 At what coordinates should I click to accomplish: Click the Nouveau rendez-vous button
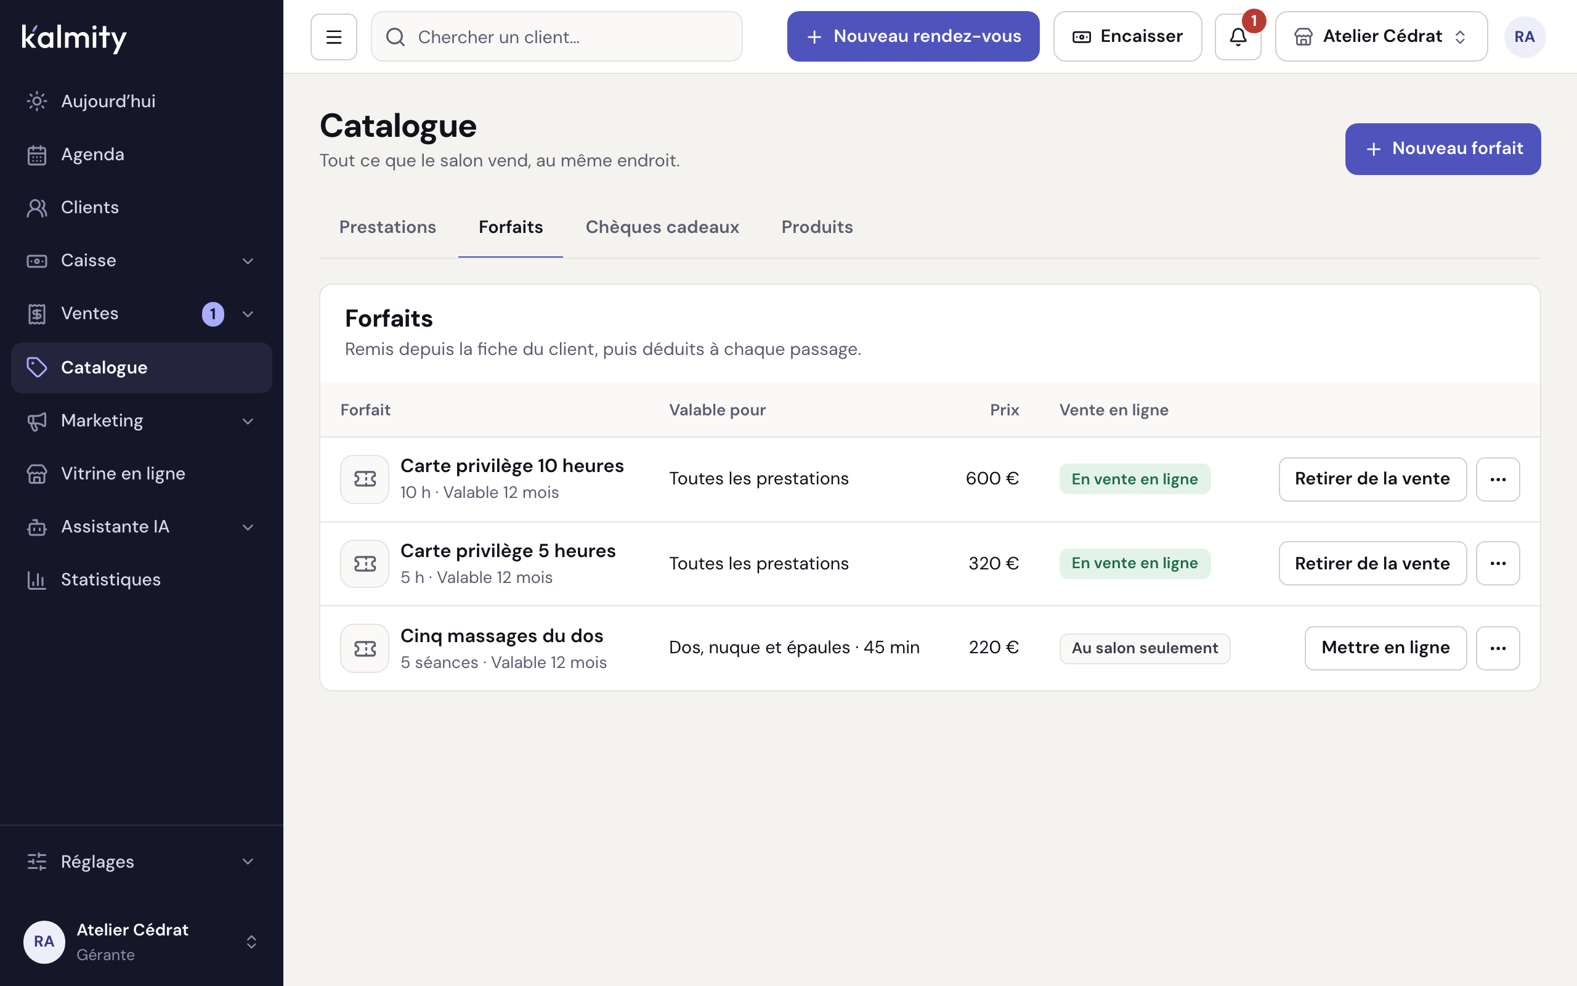pyautogui.click(x=913, y=36)
